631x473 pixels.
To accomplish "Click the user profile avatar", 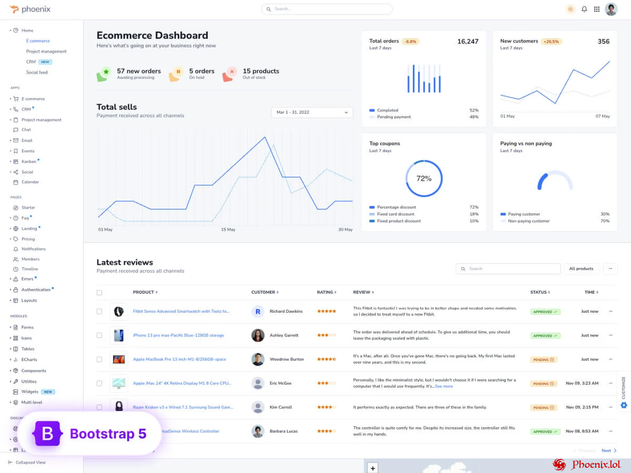I will 611,9.
